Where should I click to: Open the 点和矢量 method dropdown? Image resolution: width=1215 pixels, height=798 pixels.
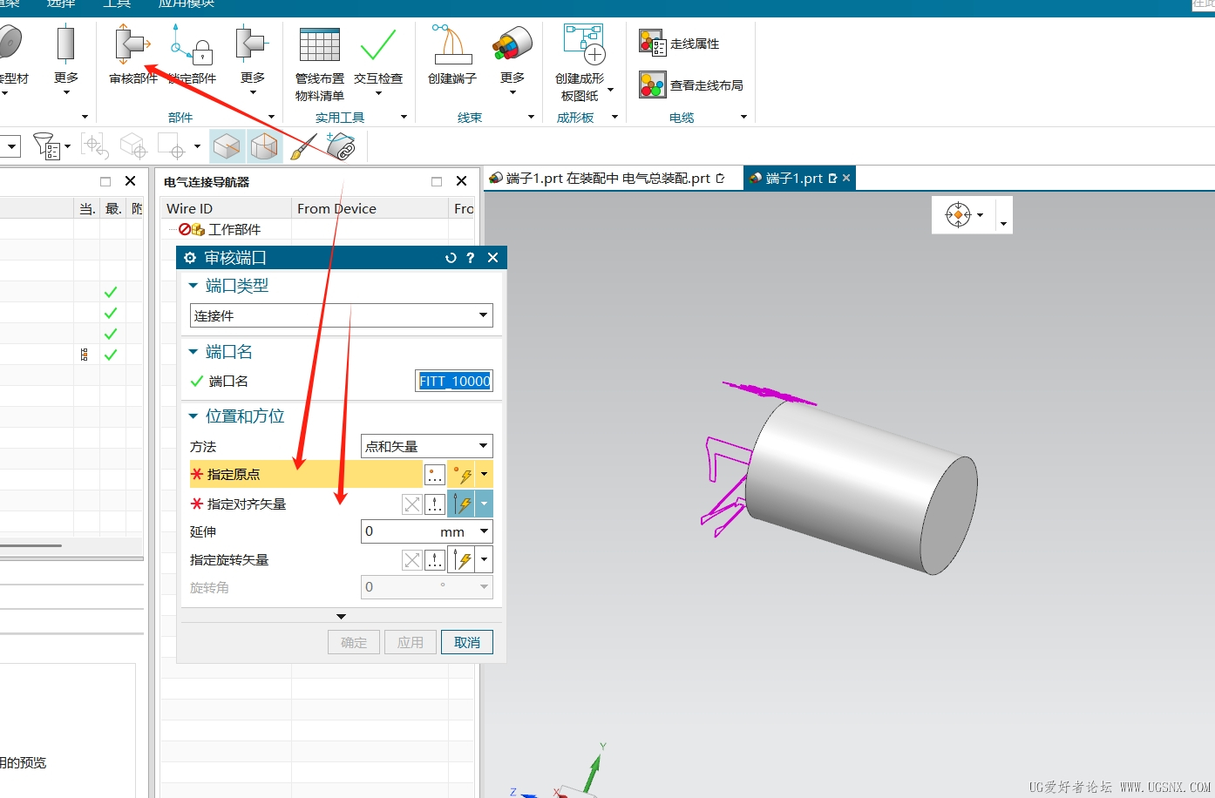pos(427,446)
